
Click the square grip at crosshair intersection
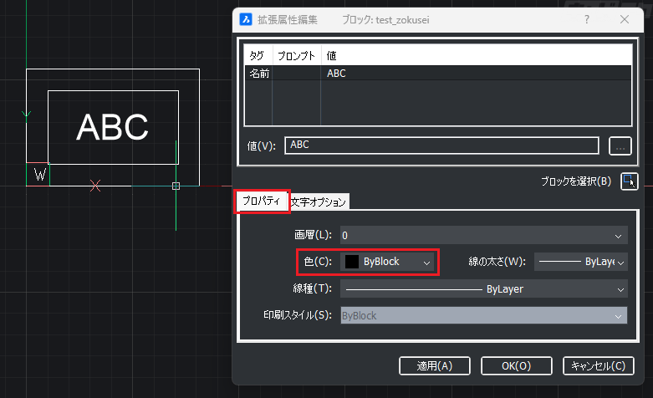[176, 186]
